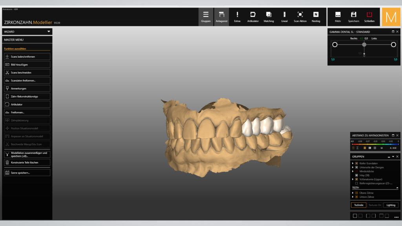Select the Matching toolbar icon
Image resolution: width=402 pixels, height=226 pixels.
[269, 16]
